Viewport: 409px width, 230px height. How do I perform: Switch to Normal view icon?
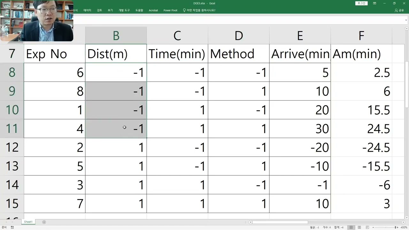(351, 227)
